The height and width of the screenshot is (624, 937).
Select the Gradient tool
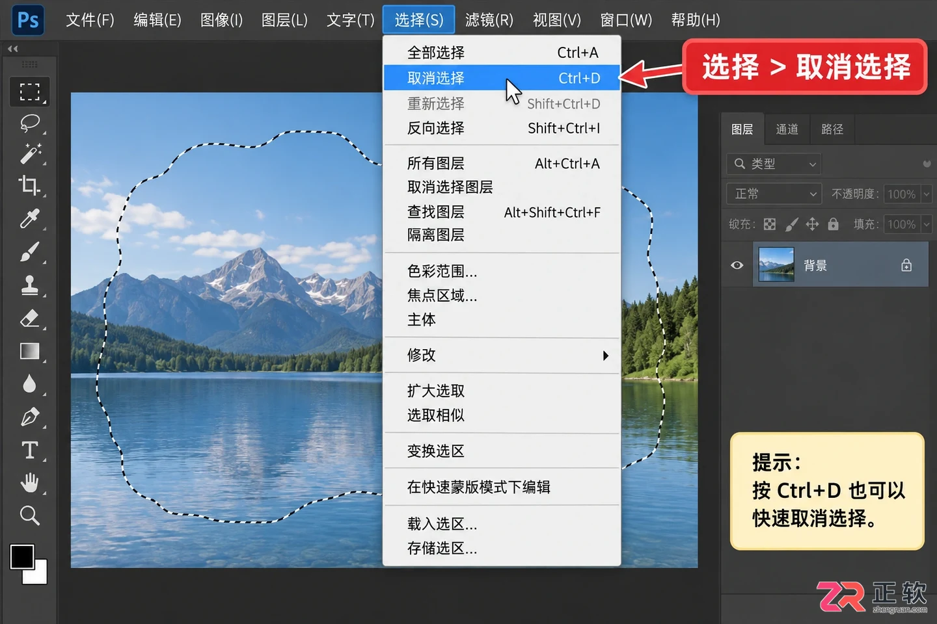tap(29, 352)
